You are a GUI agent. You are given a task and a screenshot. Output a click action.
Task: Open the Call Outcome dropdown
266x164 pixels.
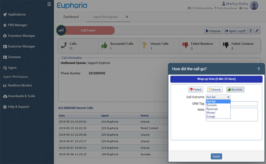pos(218,97)
